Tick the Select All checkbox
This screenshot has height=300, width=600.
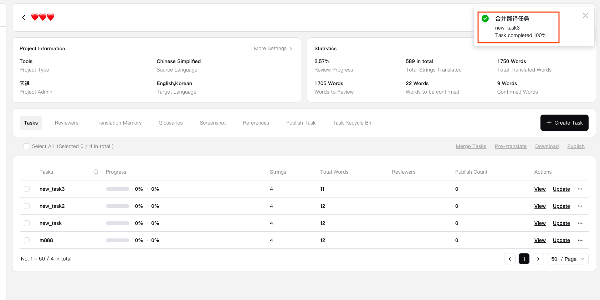pyautogui.click(x=26, y=146)
